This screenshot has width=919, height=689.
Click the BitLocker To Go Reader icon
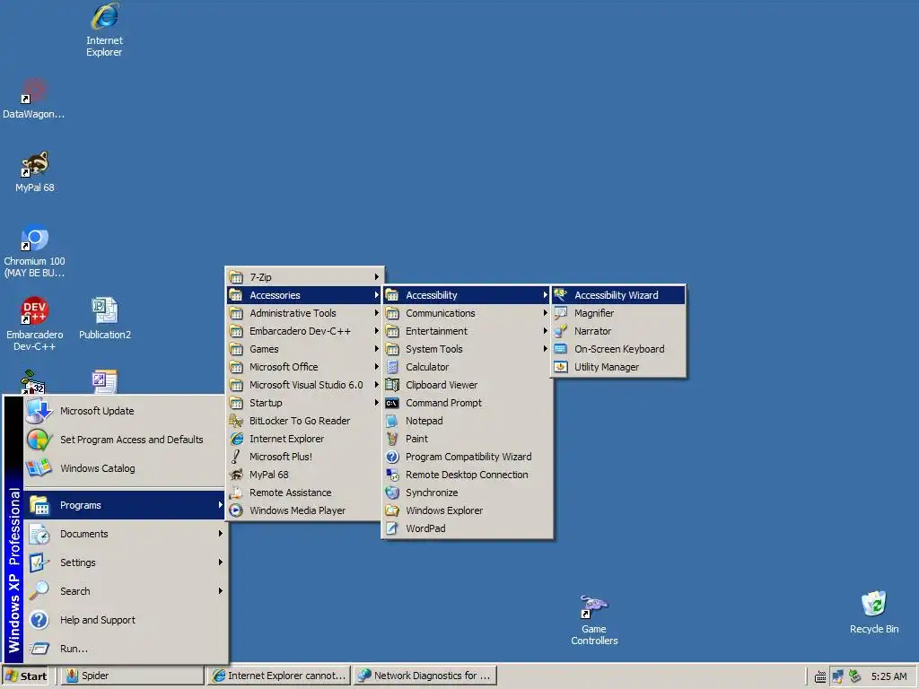pos(236,421)
